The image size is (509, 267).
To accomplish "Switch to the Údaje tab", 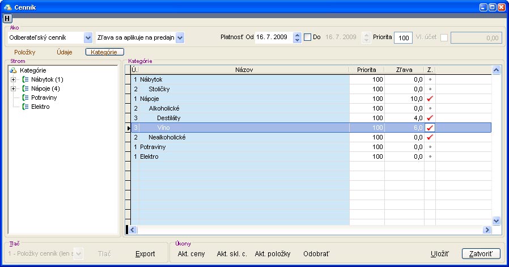I will coord(65,52).
